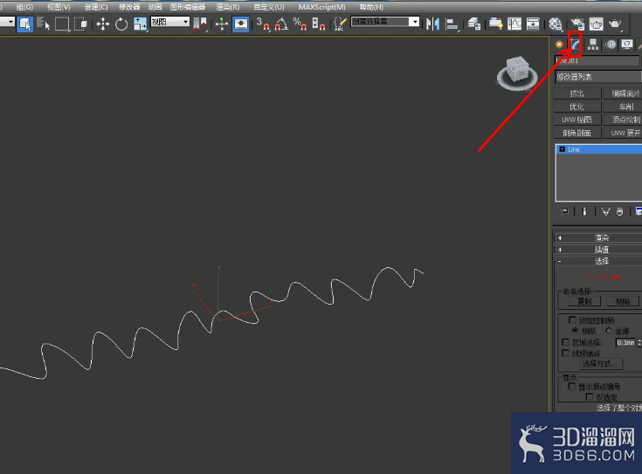Apply the Optimize (优化) modifier button
642x474 pixels.
click(576, 106)
